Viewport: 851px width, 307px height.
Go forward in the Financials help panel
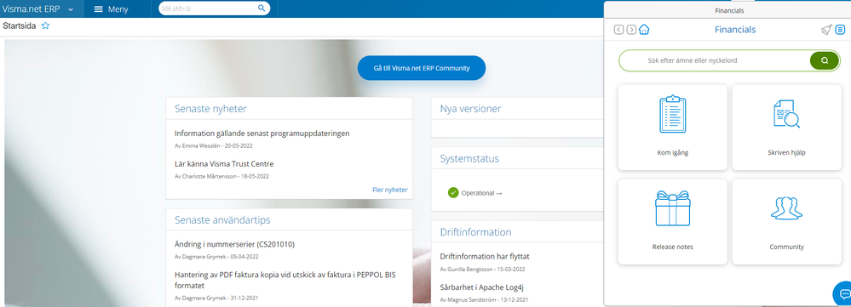coord(631,30)
